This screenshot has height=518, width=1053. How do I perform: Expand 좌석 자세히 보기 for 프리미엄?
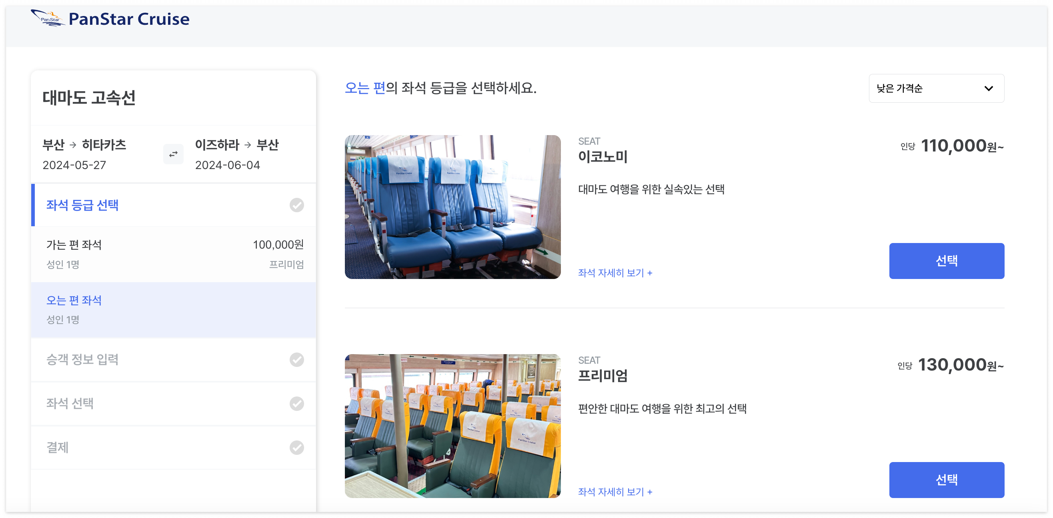coord(615,492)
